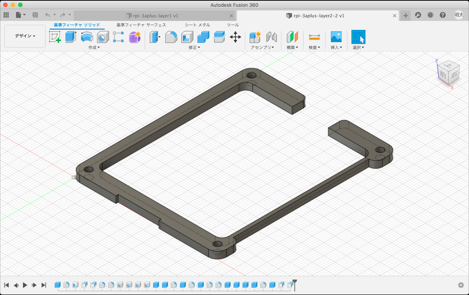Select the Fillet tool

pos(171,37)
